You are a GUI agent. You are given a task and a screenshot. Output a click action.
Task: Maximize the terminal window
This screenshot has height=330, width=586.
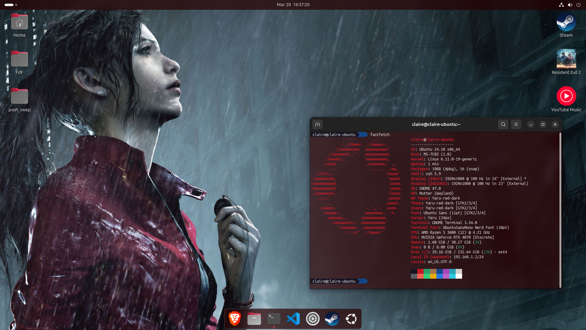(543, 124)
